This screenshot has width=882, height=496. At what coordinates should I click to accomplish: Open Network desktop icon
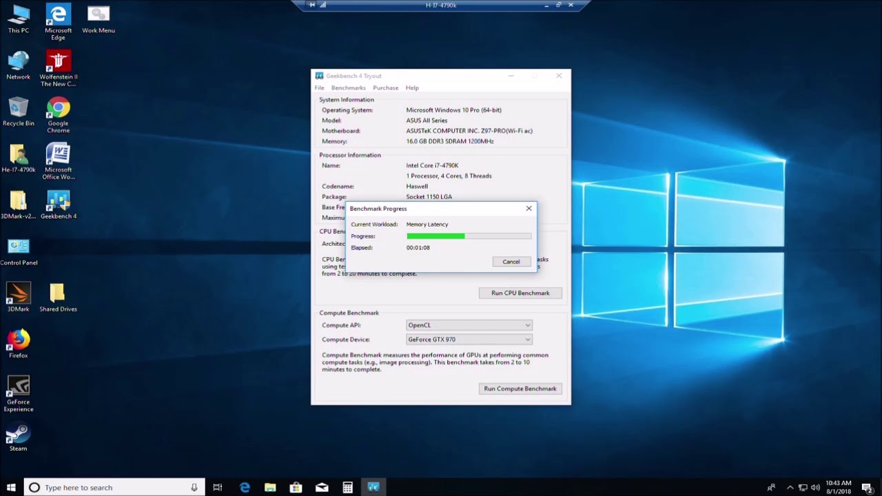pos(19,65)
